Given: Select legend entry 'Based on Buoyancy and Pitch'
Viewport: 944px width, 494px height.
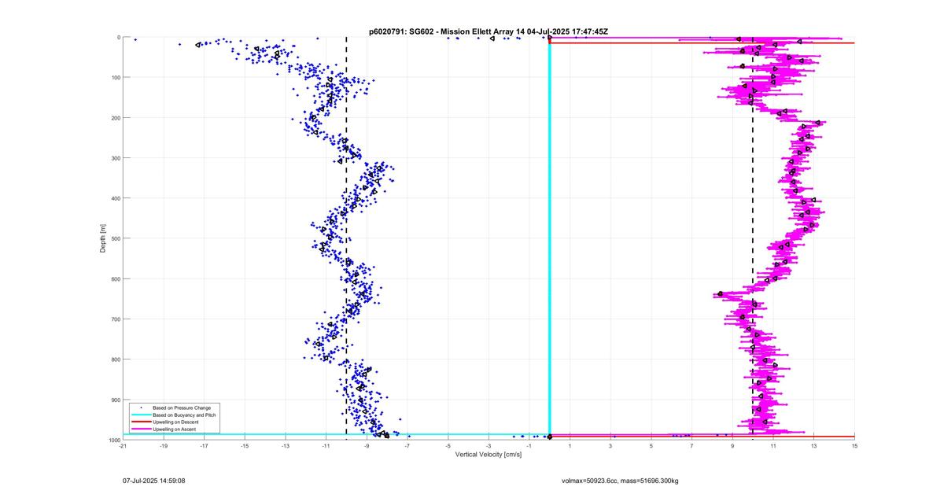Looking at the screenshot, I should pos(185,415).
